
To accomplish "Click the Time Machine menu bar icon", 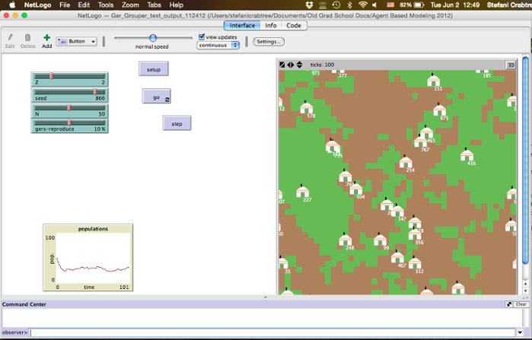I will coord(336,5).
